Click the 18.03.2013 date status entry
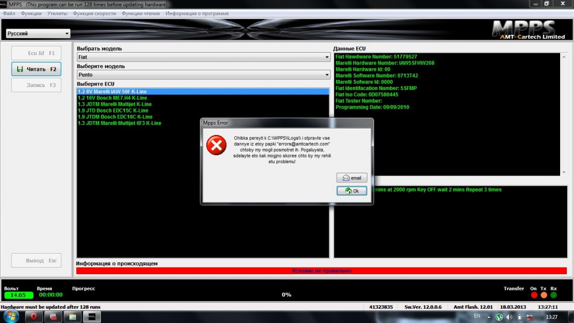 click(512, 307)
